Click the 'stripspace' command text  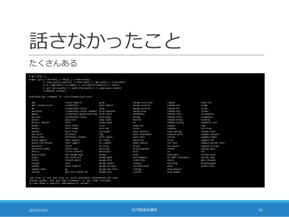(207, 114)
